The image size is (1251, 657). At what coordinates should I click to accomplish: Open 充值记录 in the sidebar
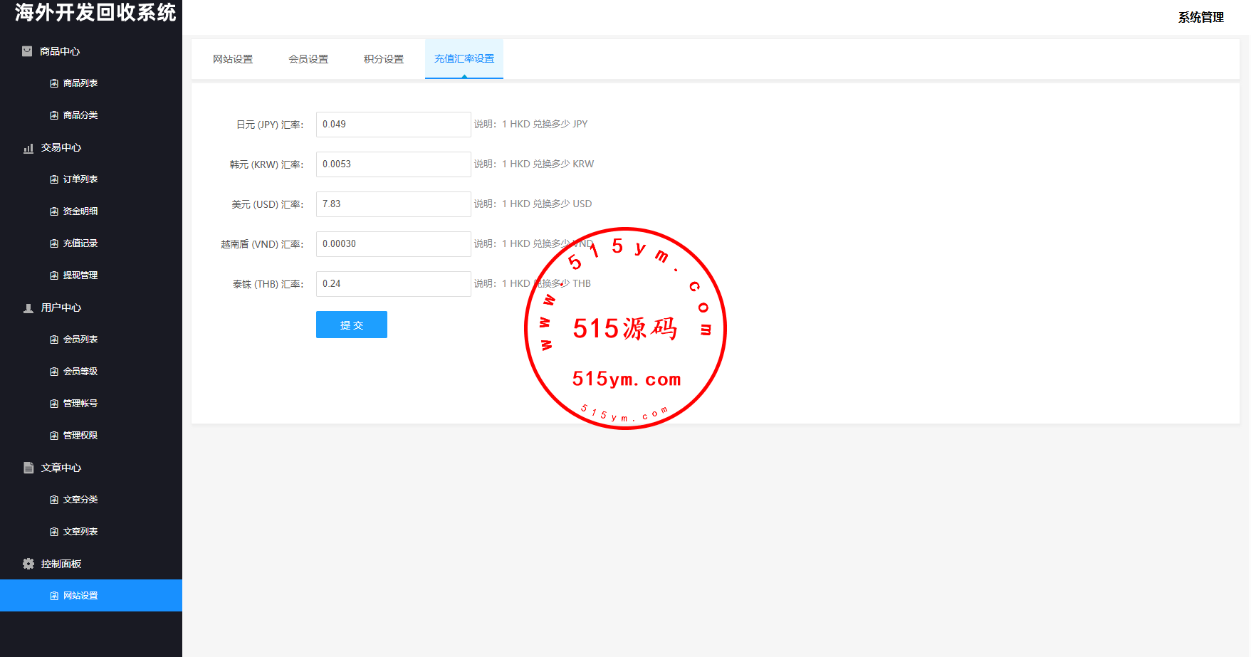point(80,243)
